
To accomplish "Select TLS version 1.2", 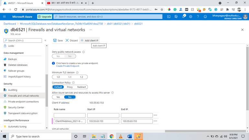I will pyautogui.click(x=81, y=77).
